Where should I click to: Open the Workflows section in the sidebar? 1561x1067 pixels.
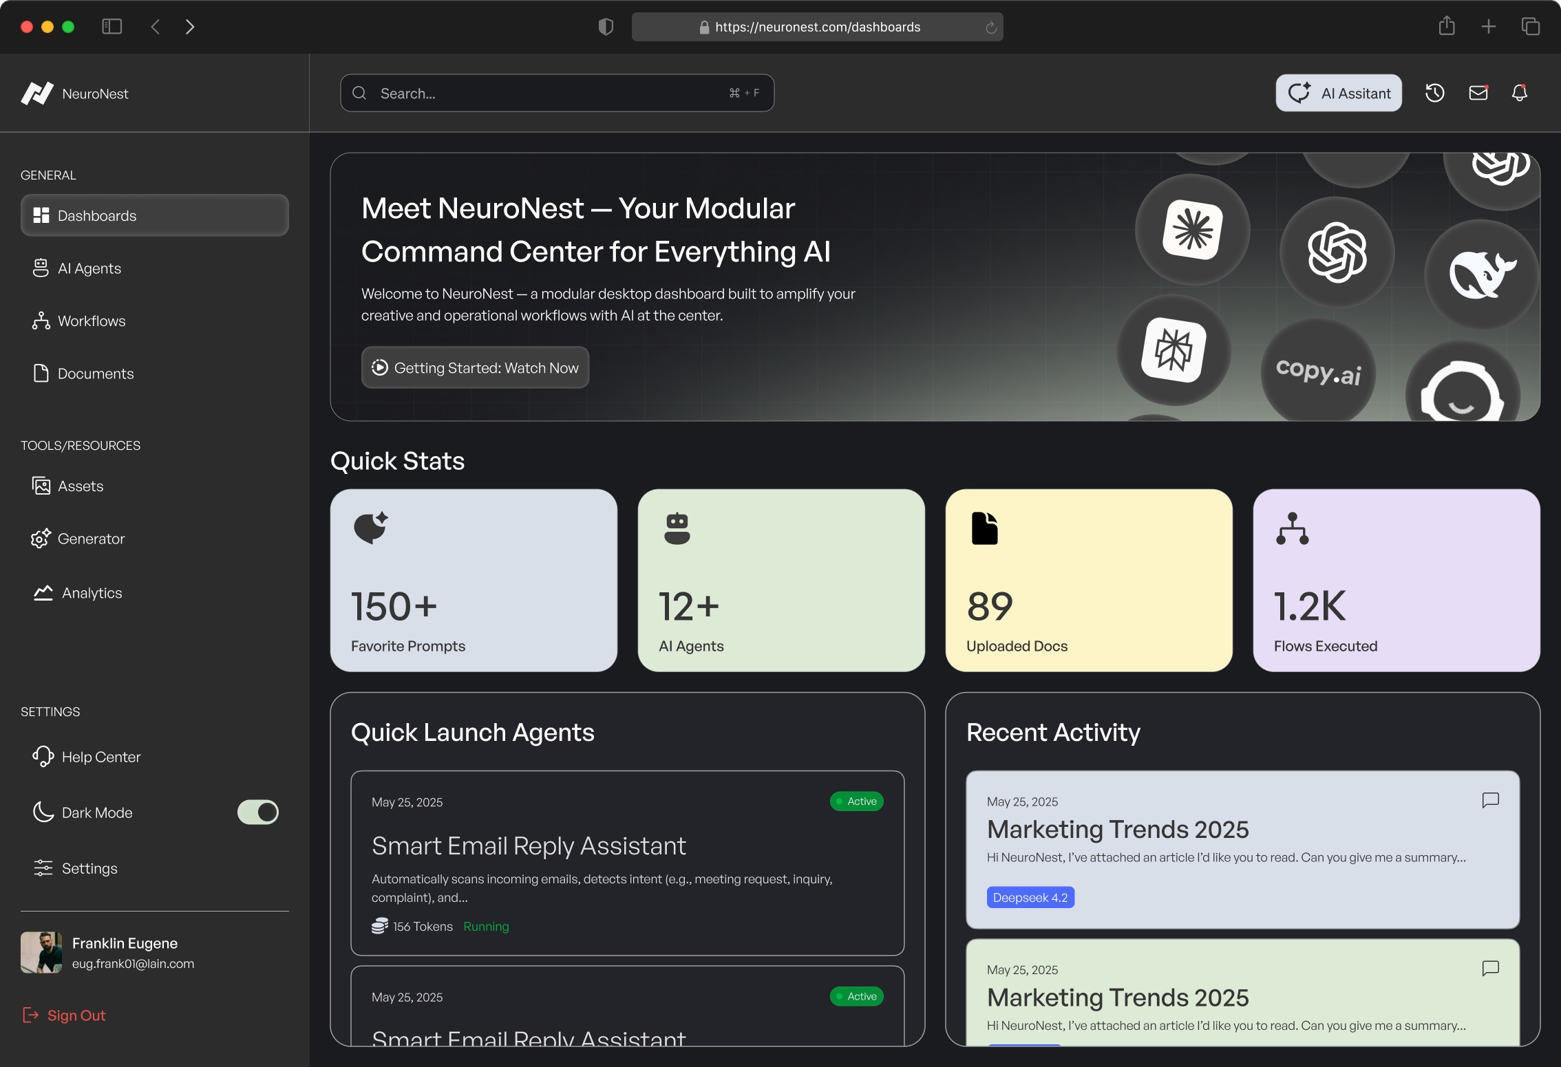pos(91,321)
